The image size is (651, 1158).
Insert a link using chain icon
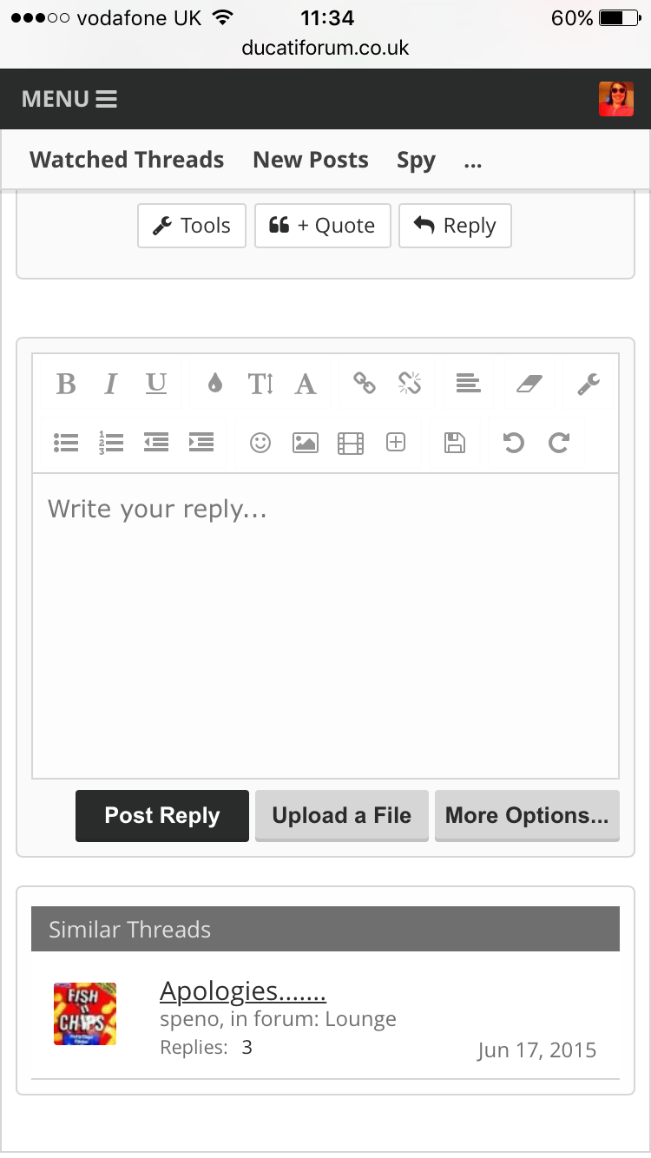(x=365, y=383)
